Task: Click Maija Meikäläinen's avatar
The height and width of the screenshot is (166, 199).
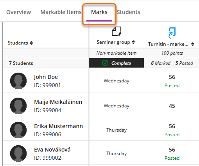Action: click(18, 106)
